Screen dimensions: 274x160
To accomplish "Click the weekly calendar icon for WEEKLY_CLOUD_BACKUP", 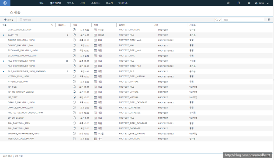I will tap(95, 139).
